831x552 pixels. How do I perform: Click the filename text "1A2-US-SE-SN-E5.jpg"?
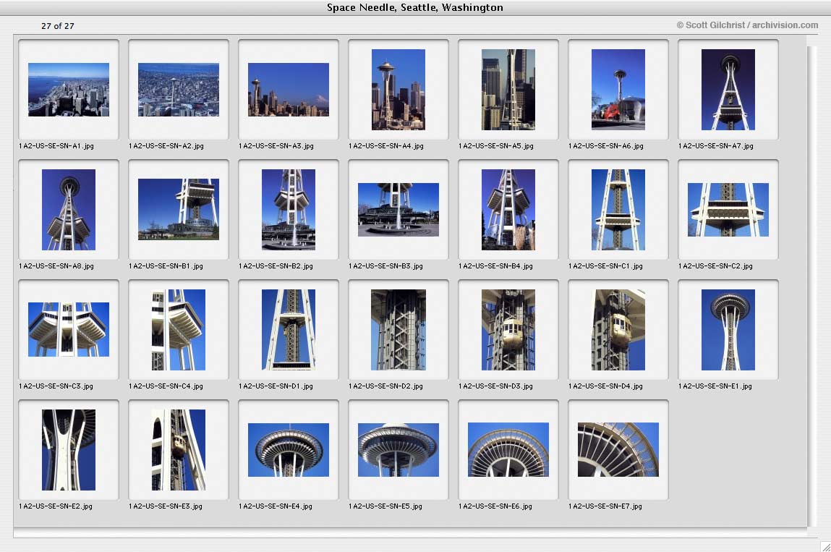[385, 506]
